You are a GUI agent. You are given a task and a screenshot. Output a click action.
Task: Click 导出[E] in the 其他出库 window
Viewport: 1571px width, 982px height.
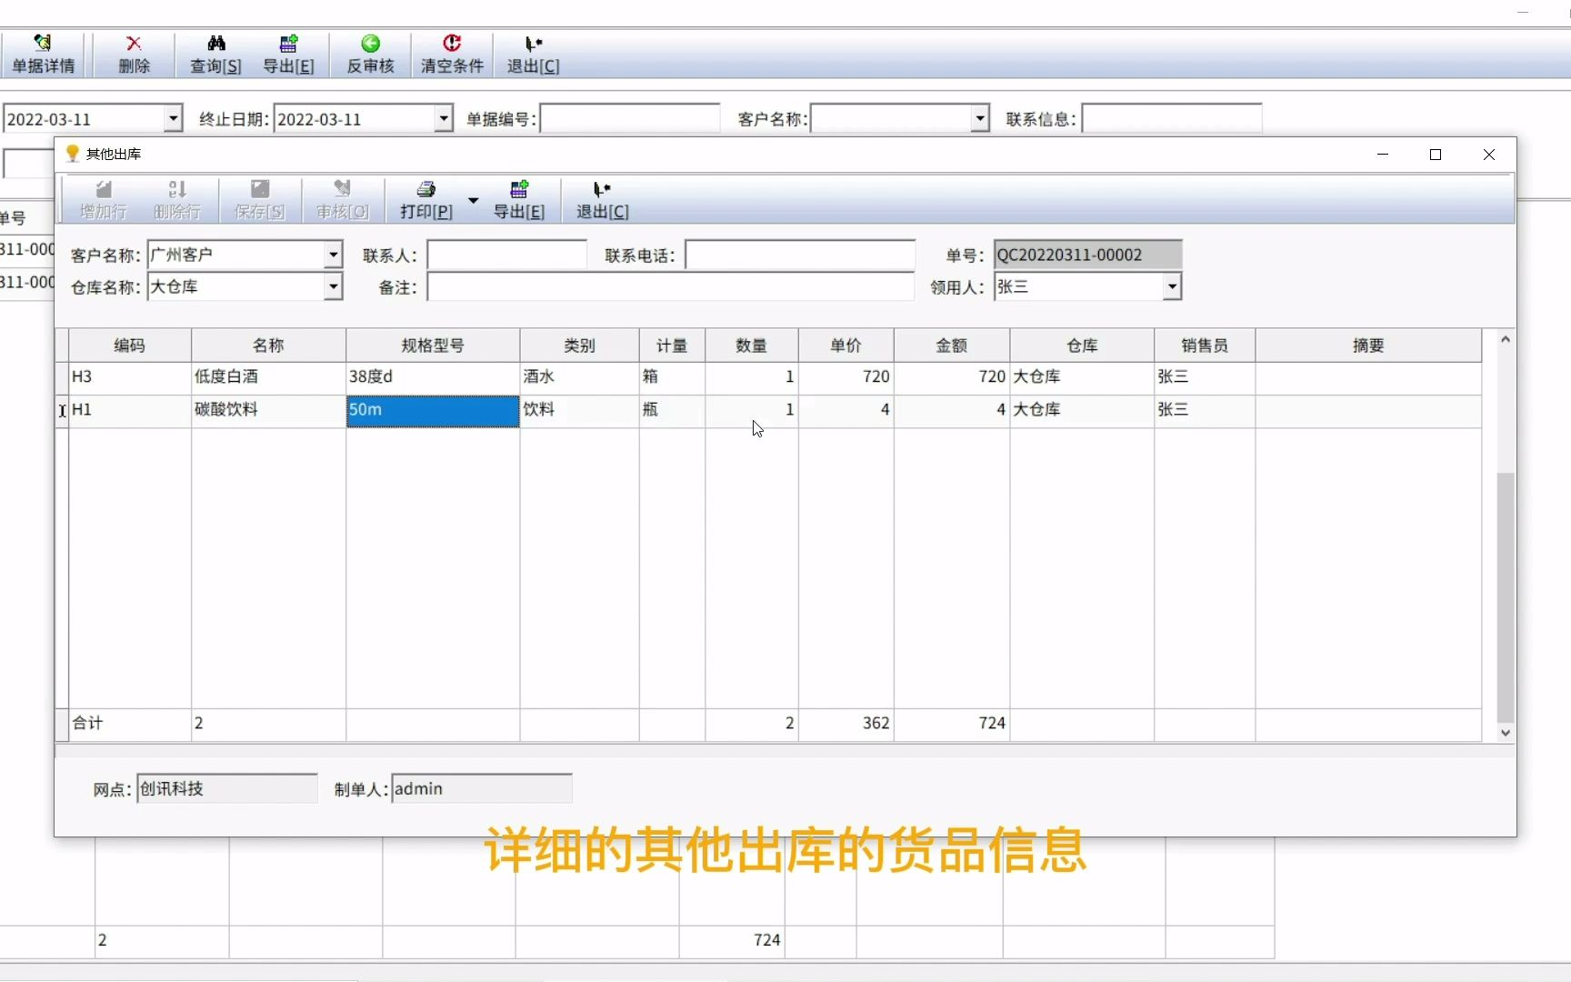[519, 200]
